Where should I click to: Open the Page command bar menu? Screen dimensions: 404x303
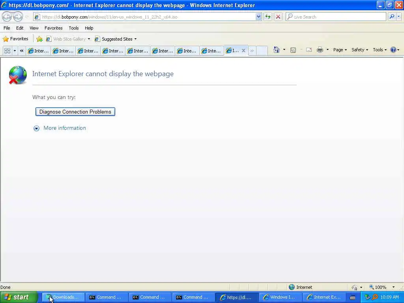[340, 50]
